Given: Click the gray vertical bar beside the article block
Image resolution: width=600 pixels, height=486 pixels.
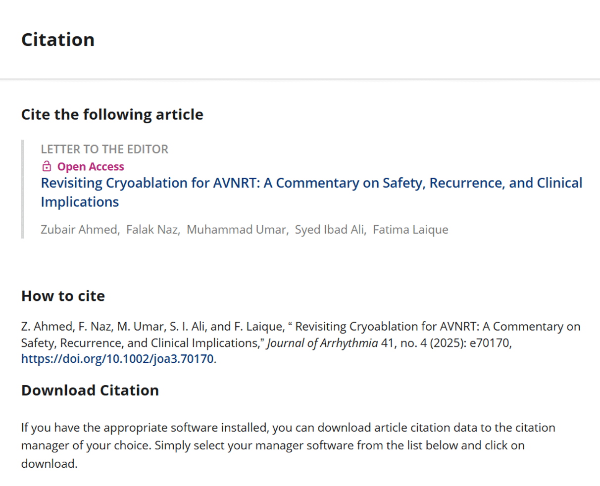Looking at the screenshot, I should pos(23,189).
